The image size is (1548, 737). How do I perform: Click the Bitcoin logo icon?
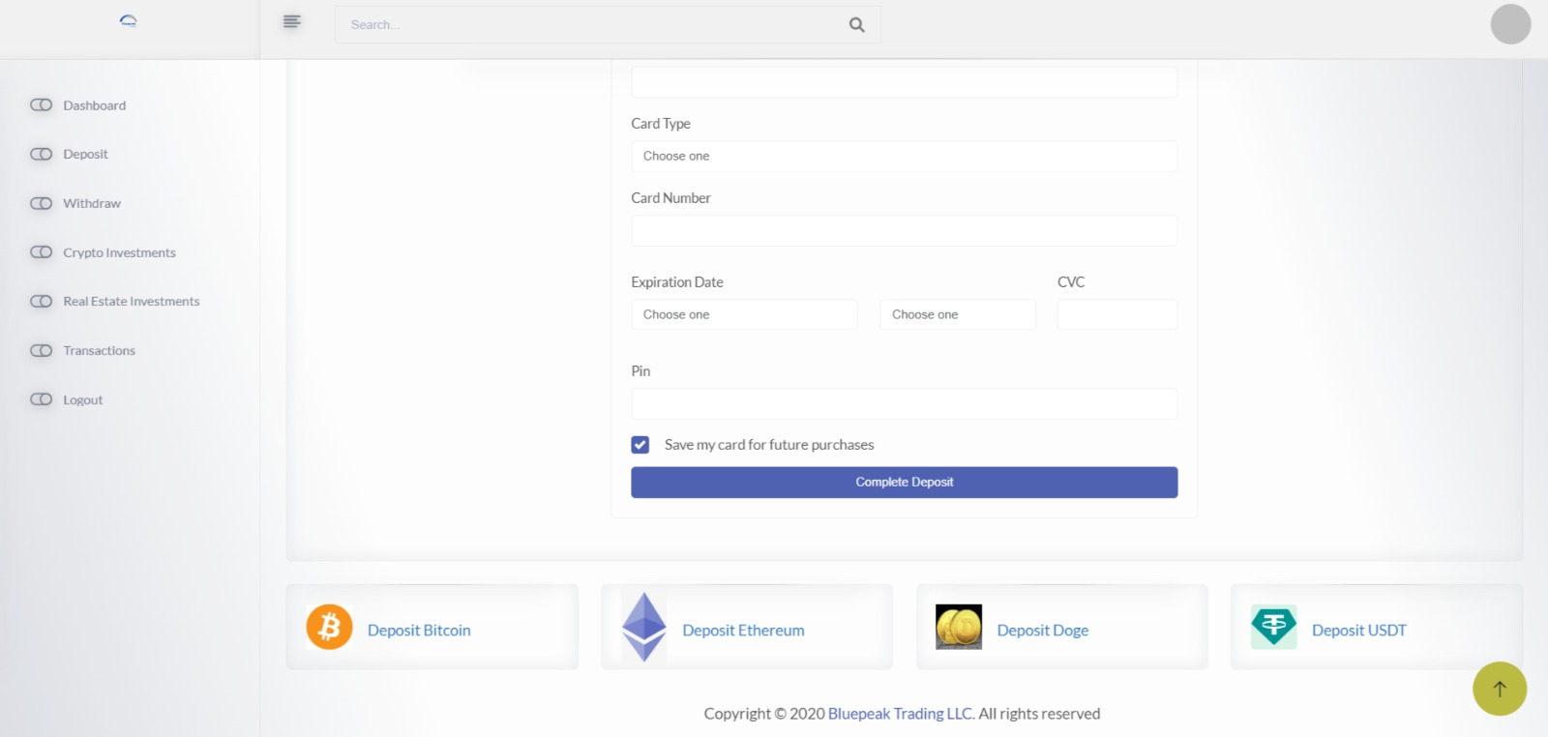pyautogui.click(x=329, y=627)
